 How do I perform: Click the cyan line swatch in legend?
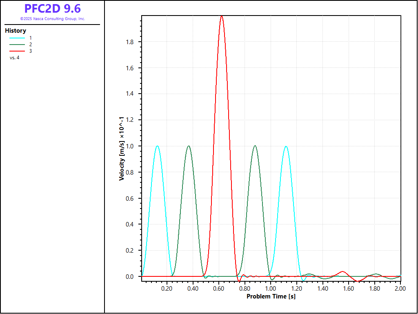click(x=17, y=38)
